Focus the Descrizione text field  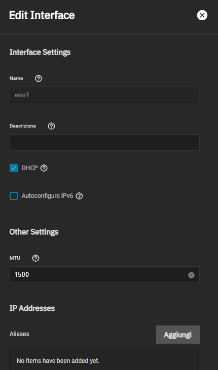click(x=104, y=143)
